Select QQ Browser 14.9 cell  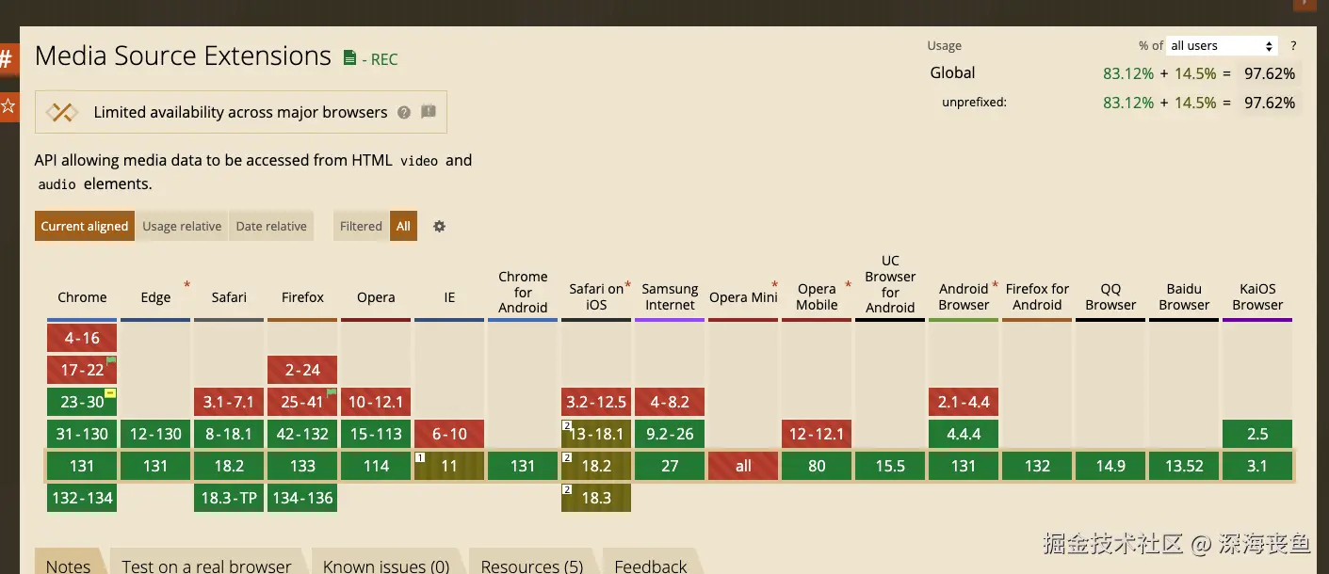1110,466
